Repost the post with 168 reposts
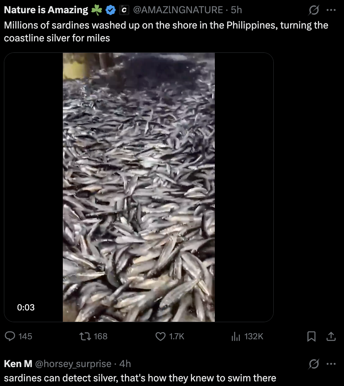344x386 pixels. [x=85, y=336]
